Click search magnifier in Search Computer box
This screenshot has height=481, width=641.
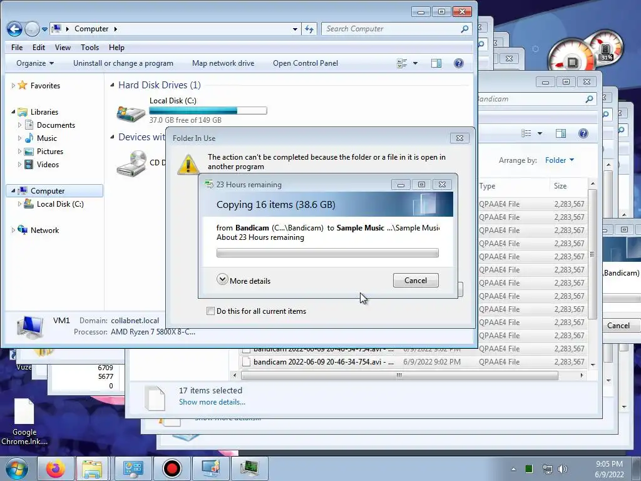click(x=464, y=29)
